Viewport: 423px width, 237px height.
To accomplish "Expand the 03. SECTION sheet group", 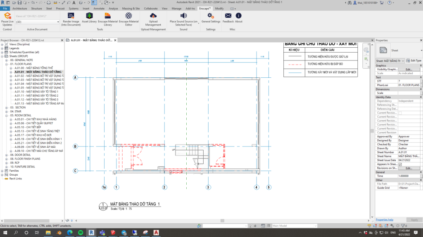I will tap(7, 107).
